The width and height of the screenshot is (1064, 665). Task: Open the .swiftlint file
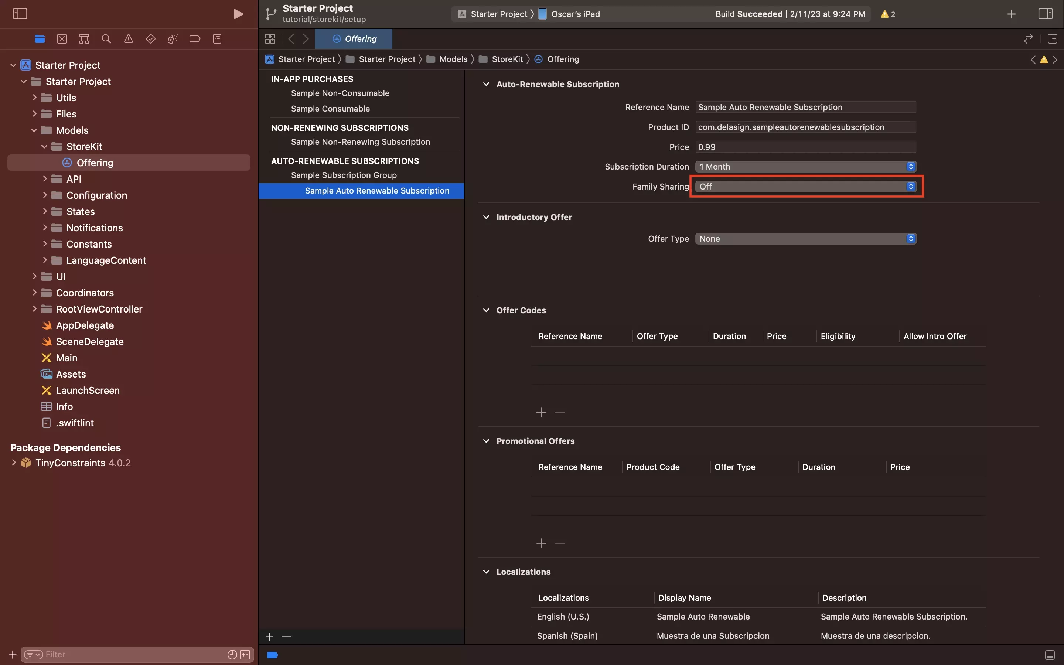(75, 423)
